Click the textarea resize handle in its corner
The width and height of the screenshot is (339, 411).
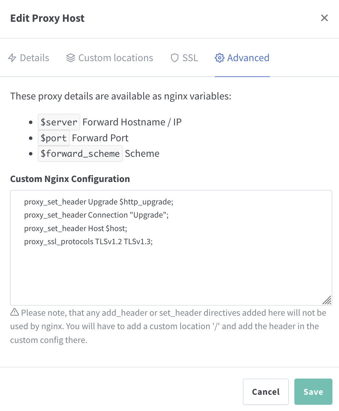tap(327, 300)
